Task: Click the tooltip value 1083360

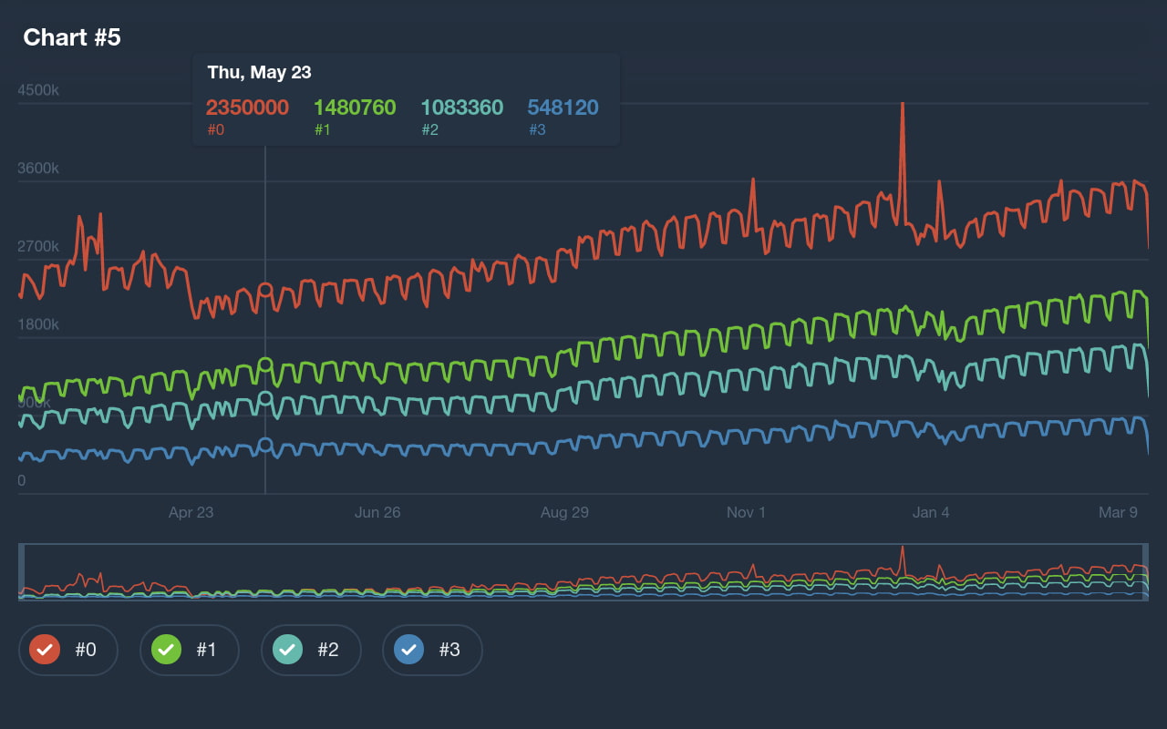Action: click(x=462, y=108)
